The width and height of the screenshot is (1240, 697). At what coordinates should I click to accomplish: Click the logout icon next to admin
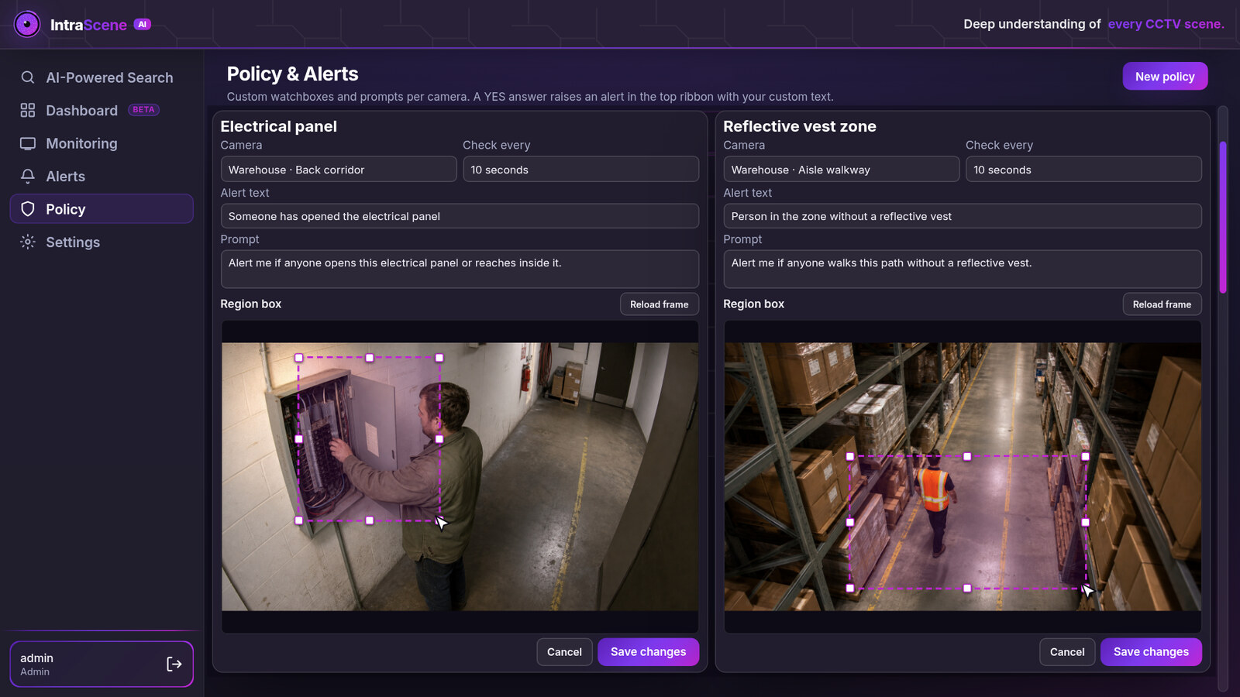tap(174, 664)
